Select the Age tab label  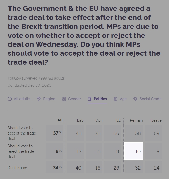pyautogui.click(x=123, y=99)
